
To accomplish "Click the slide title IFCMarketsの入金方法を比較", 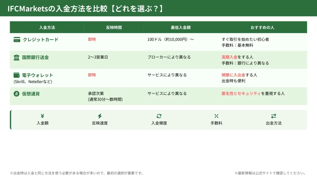I will (x=85, y=9).
